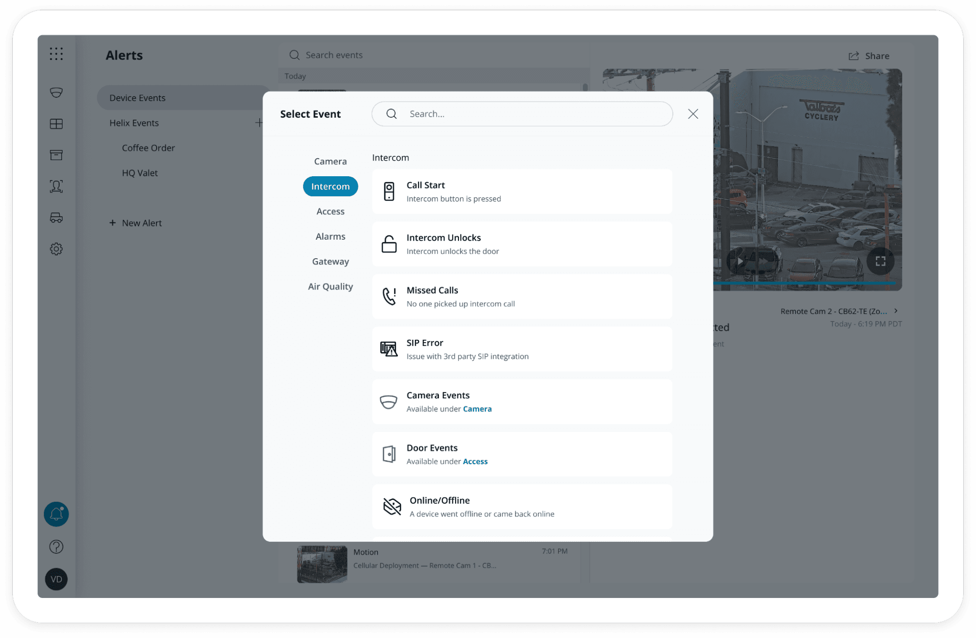The width and height of the screenshot is (976, 638).
Task: Open the help question mark icon
Action: [x=56, y=547]
